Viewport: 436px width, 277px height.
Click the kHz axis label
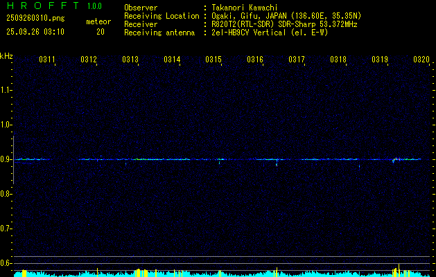click(x=6, y=56)
